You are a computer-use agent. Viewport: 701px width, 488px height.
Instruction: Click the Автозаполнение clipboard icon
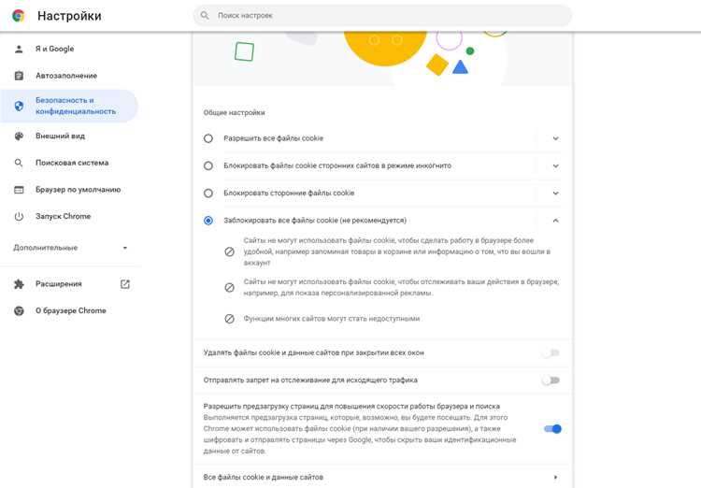[x=19, y=76]
